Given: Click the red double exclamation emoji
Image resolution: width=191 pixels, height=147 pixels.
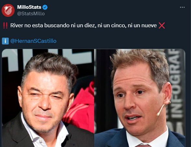Looking at the screenshot, I should [5, 25].
